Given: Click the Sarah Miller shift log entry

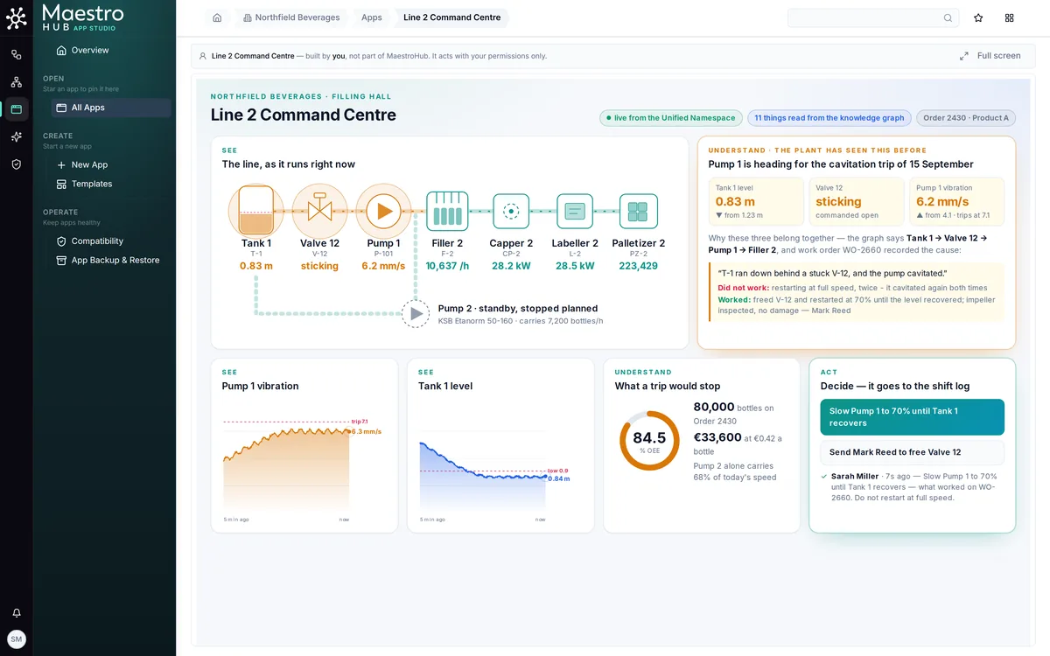Looking at the screenshot, I should pos(912,487).
